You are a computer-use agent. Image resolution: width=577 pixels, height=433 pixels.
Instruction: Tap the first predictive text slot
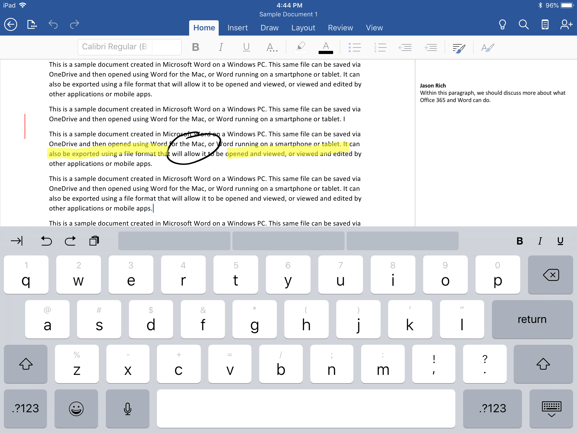(x=174, y=241)
